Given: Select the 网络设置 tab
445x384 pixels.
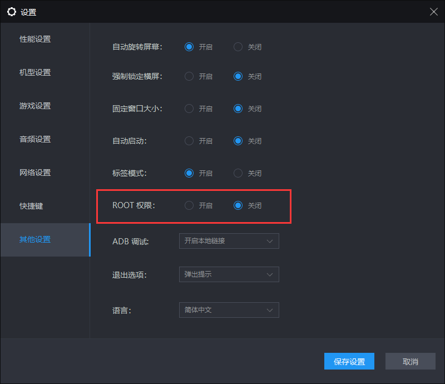Looking at the screenshot, I should (x=35, y=173).
